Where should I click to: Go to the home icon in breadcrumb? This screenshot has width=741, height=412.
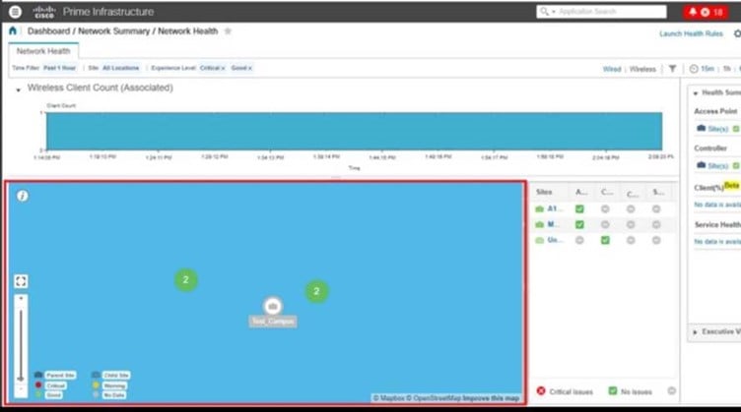(x=13, y=31)
